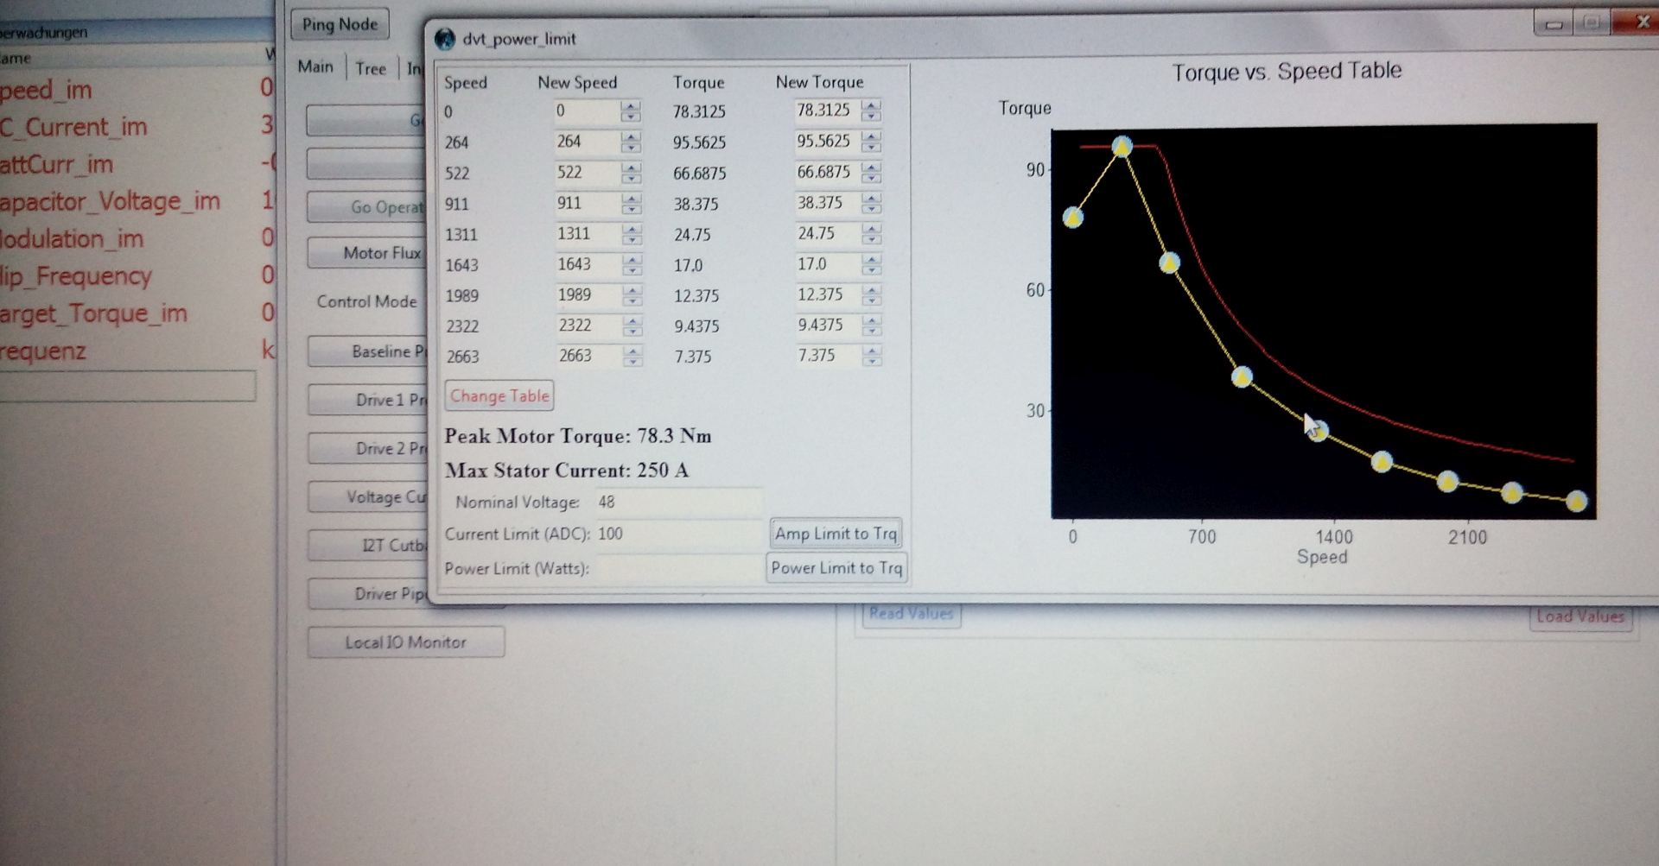
Task: Click the Nominal Voltage input field
Action: click(677, 502)
